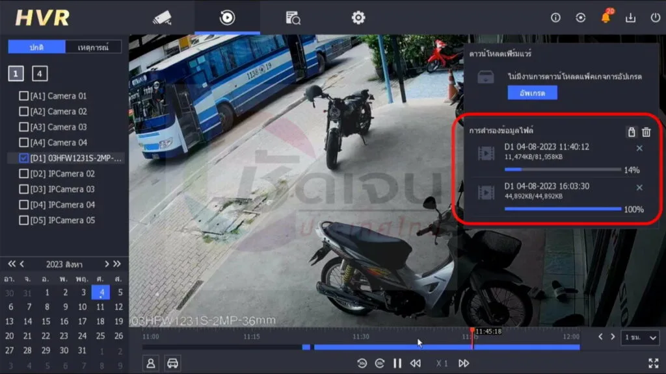Clear backup list with the trash icon
The image size is (666, 374).
645,132
